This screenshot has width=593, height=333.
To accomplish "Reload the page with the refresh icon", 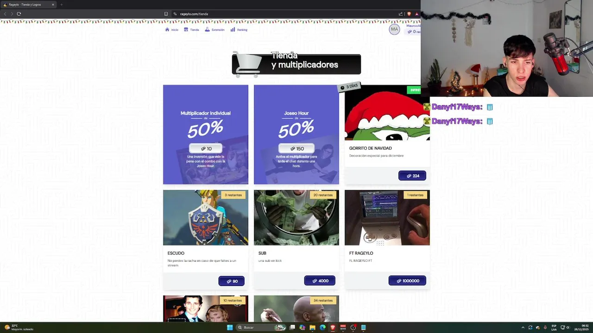I will pyautogui.click(x=19, y=13).
